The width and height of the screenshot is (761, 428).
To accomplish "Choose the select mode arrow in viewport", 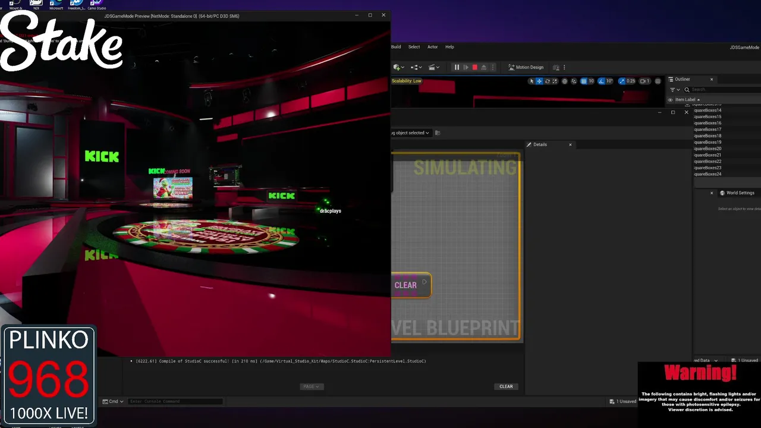I will pyautogui.click(x=532, y=81).
